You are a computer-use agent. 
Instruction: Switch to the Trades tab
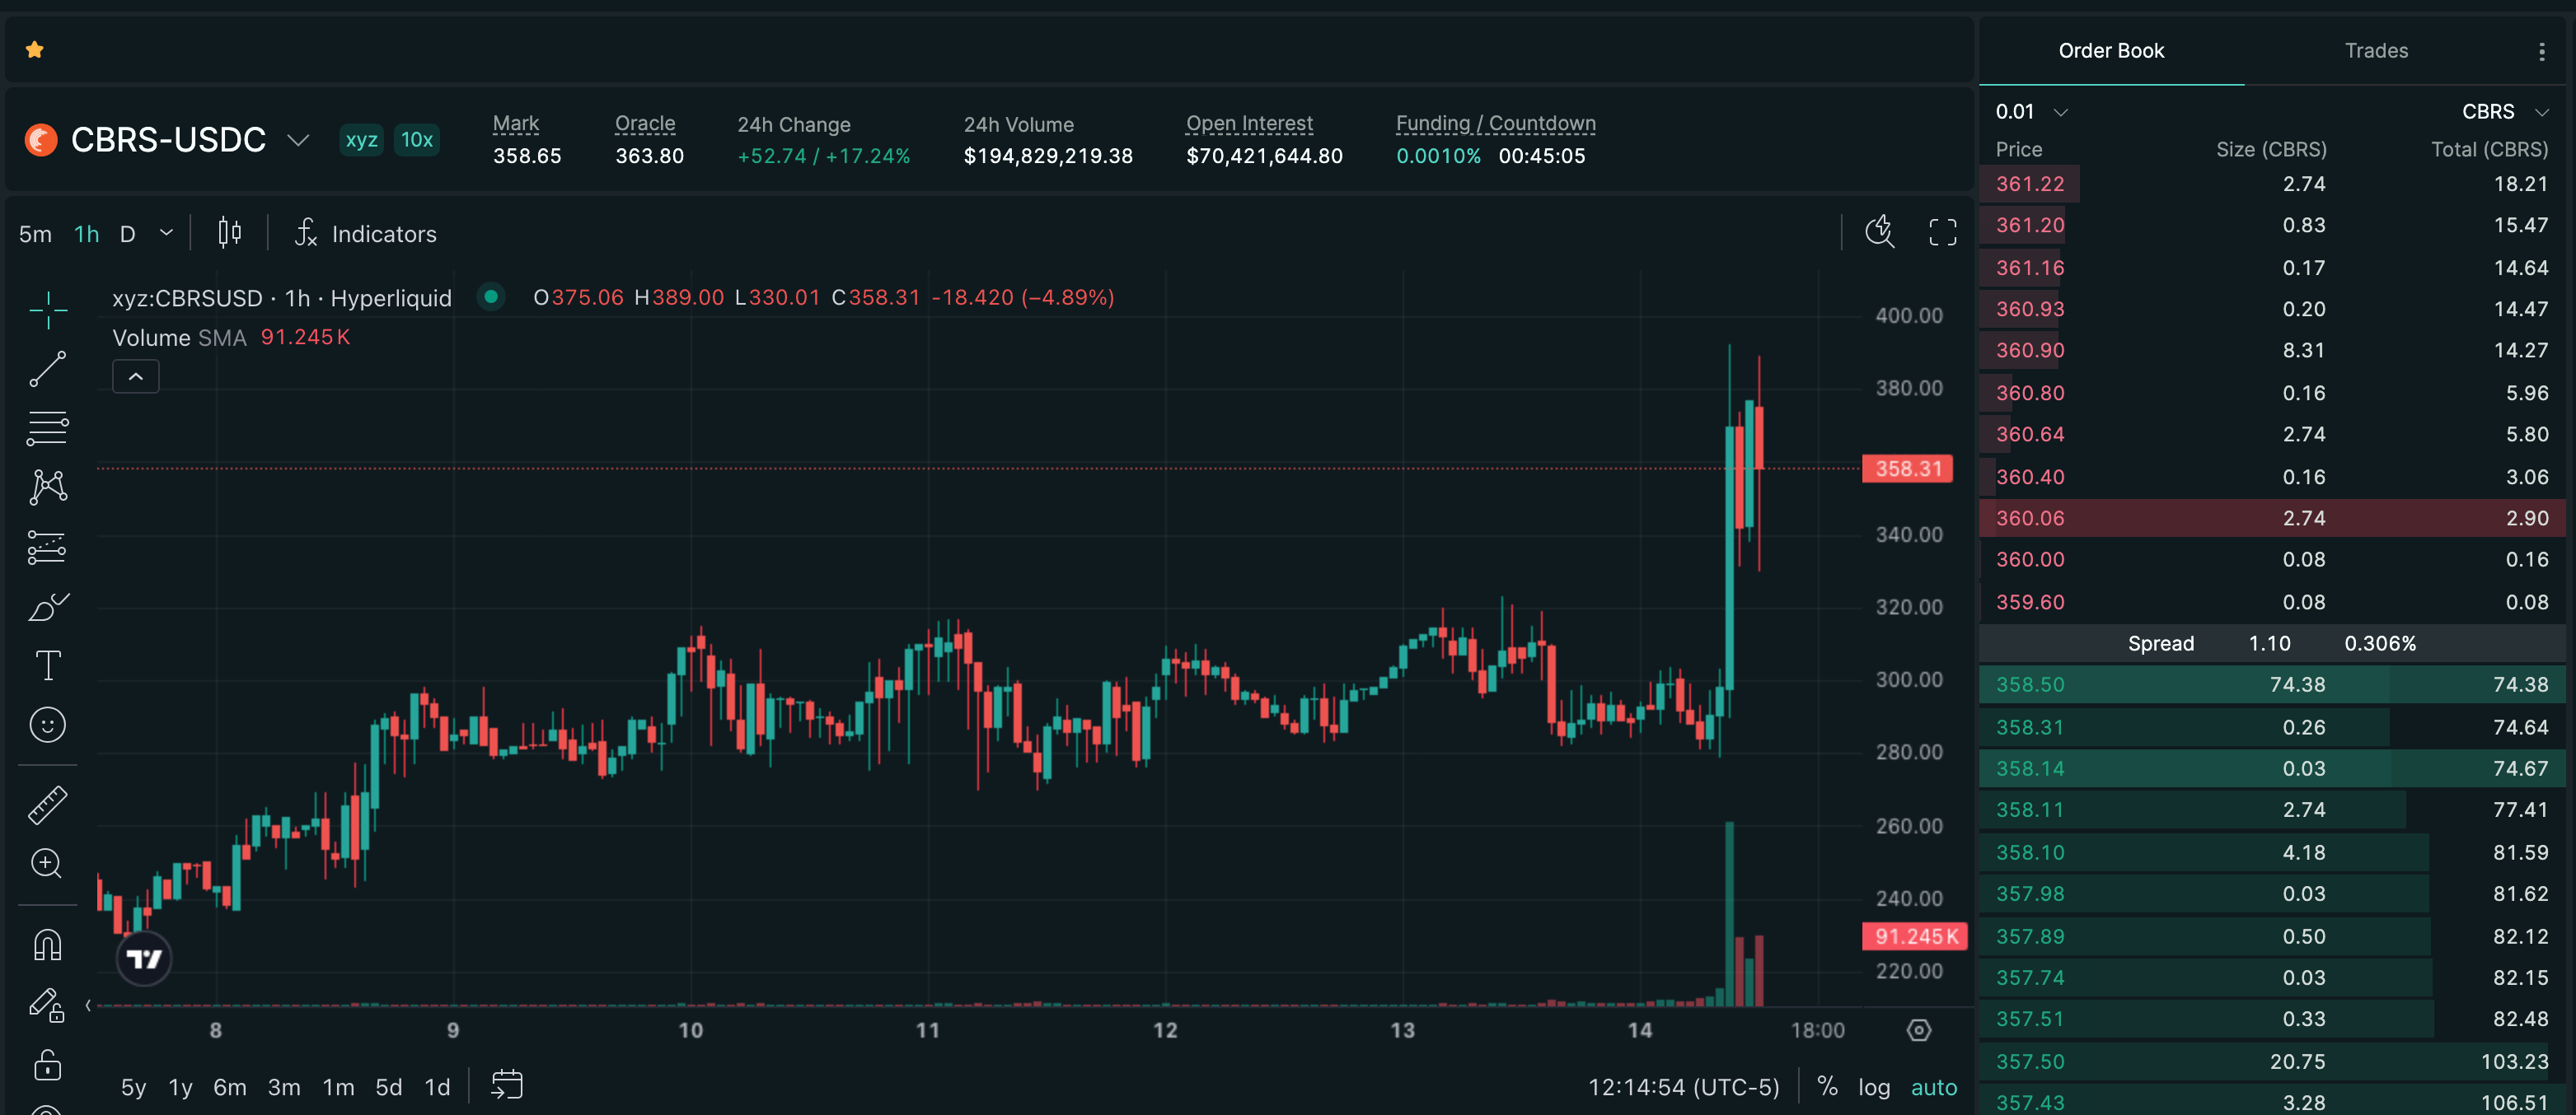coord(2375,51)
